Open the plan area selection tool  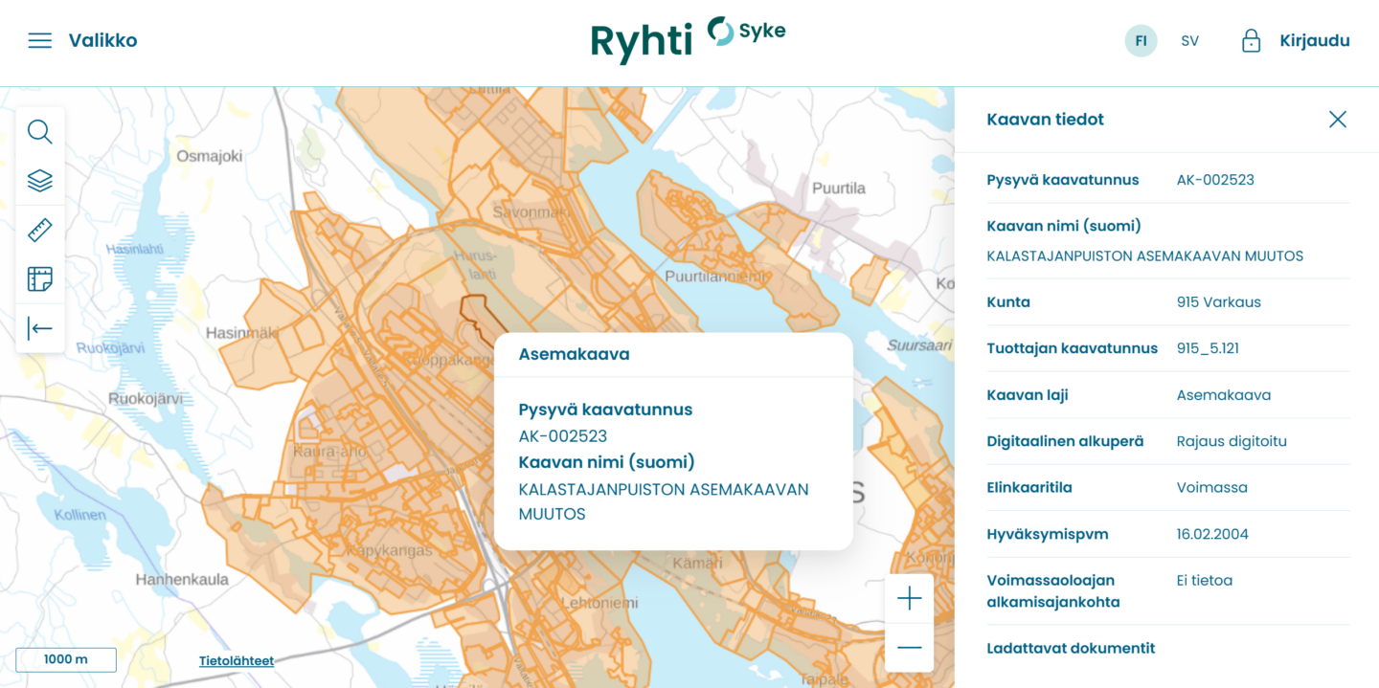(x=40, y=279)
